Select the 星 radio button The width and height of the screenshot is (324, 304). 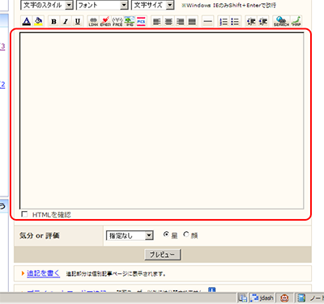pos(166,234)
